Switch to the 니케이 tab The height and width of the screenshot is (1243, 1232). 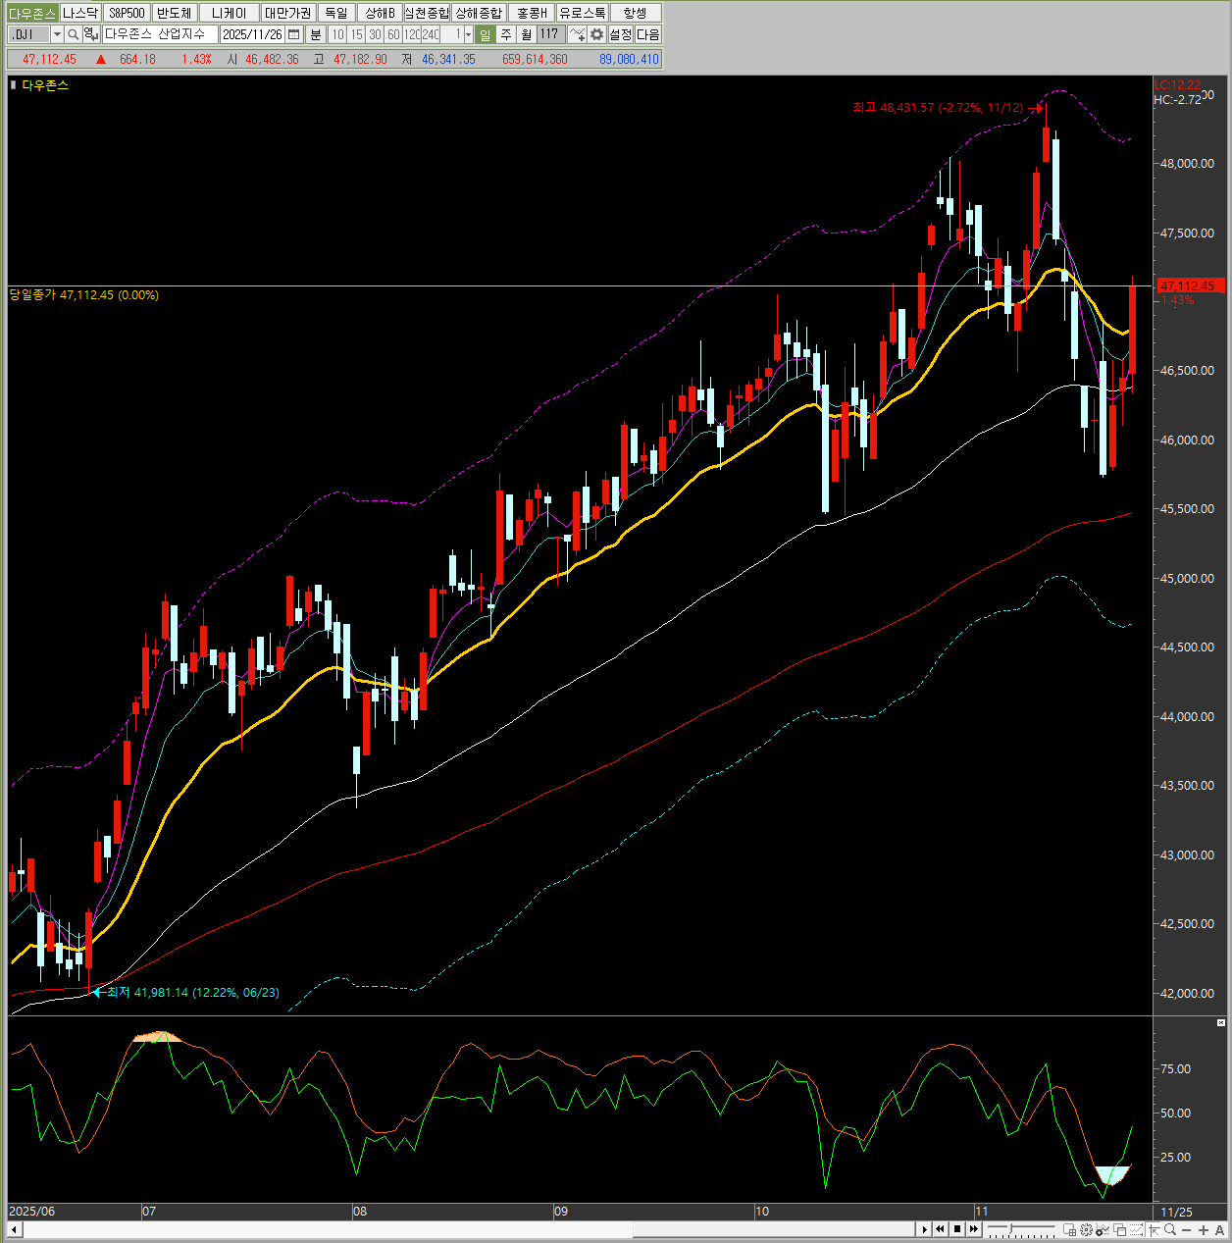click(230, 13)
